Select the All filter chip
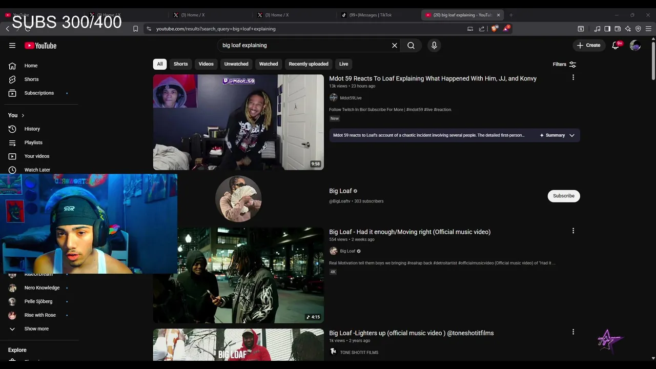 point(160,64)
